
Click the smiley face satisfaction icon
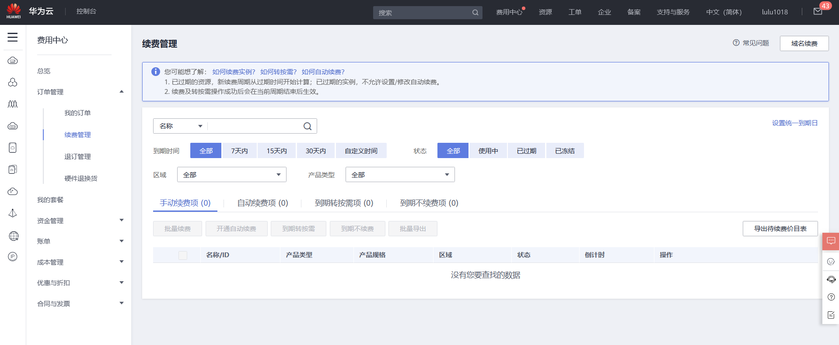831,262
